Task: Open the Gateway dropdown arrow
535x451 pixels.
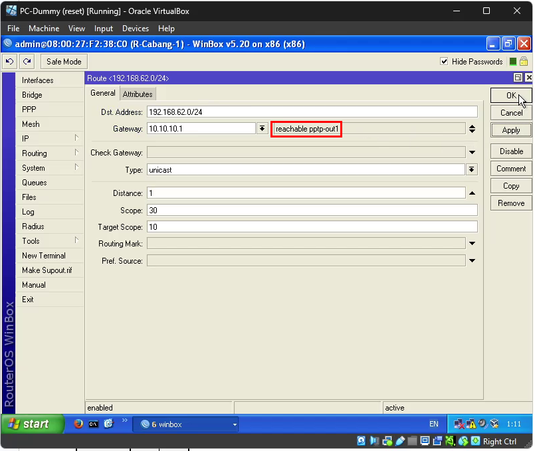Action: coord(262,128)
